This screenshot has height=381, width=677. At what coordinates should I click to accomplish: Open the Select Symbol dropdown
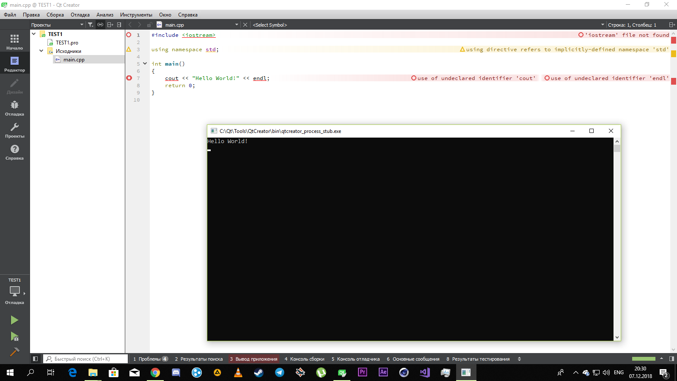coord(427,25)
